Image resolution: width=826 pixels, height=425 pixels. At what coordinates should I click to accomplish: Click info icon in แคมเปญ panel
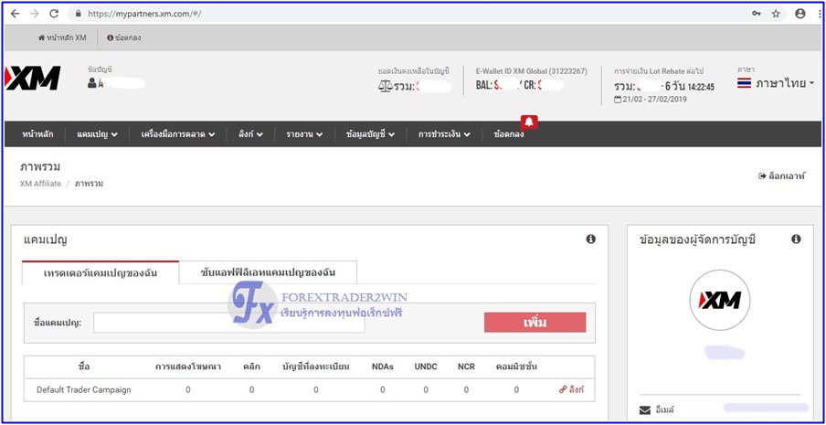pos(590,239)
